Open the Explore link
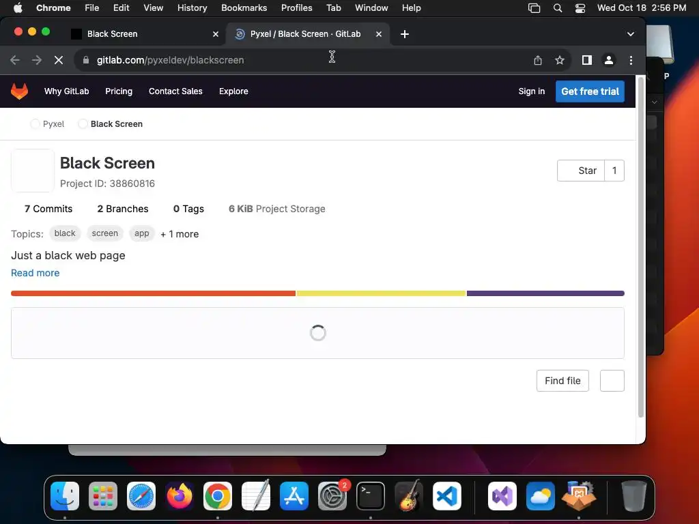This screenshot has width=699, height=524. pos(233,91)
